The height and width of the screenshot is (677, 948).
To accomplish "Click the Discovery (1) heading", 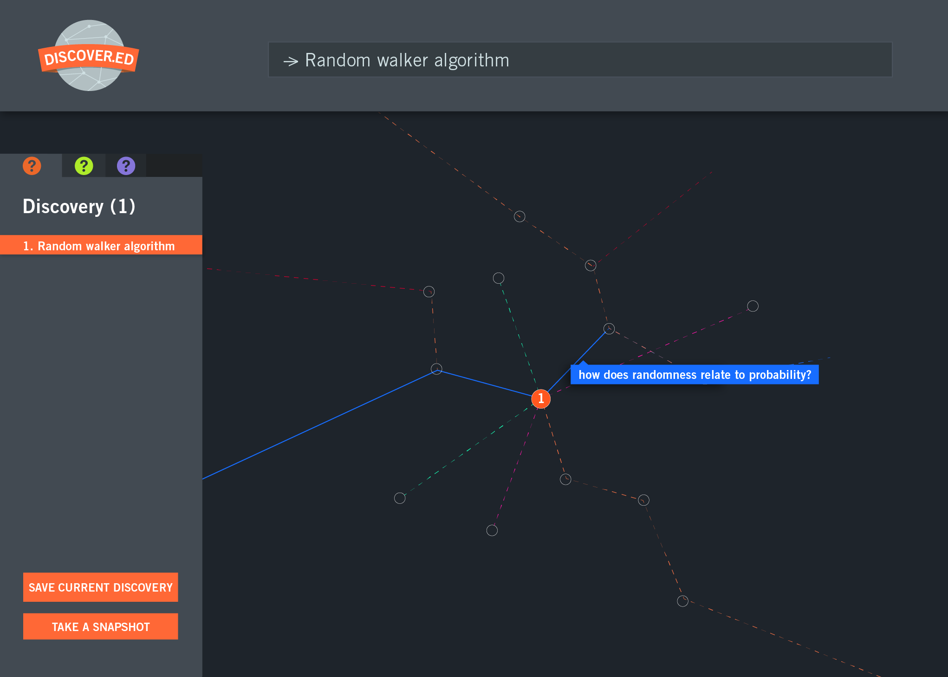I will [x=79, y=207].
